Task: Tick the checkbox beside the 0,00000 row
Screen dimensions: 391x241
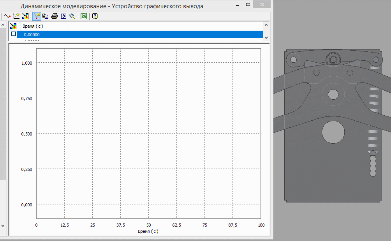Action: pos(14,34)
